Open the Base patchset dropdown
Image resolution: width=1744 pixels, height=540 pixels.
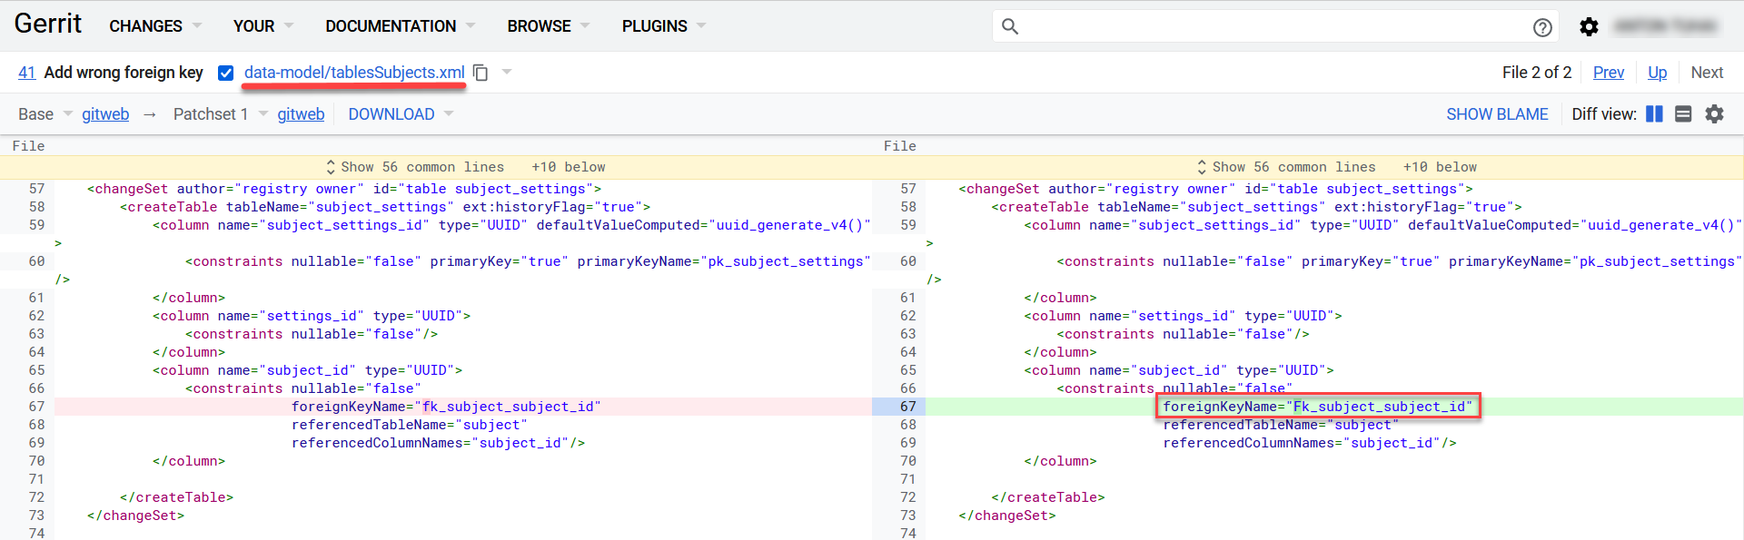point(45,114)
